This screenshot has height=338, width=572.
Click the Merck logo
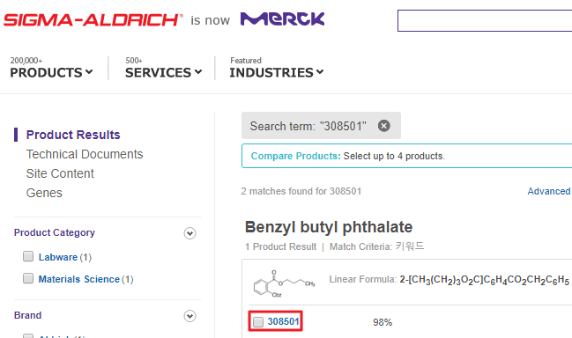click(x=282, y=19)
